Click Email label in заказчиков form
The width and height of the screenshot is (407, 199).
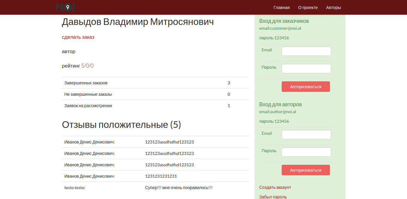(267, 50)
